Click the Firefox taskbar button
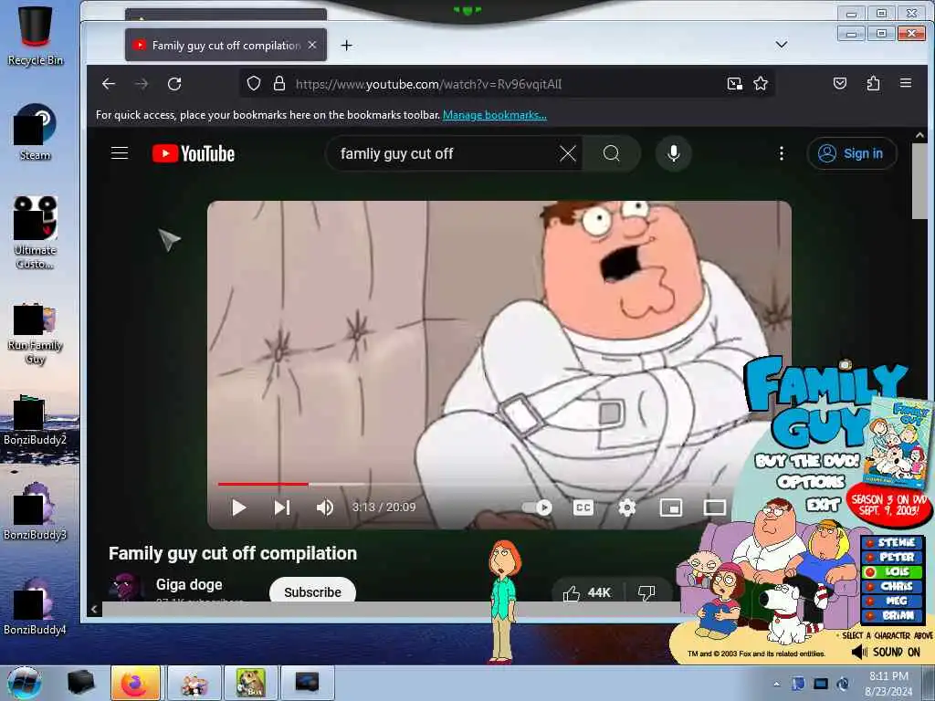The height and width of the screenshot is (701, 935). click(x=135, y=683)
